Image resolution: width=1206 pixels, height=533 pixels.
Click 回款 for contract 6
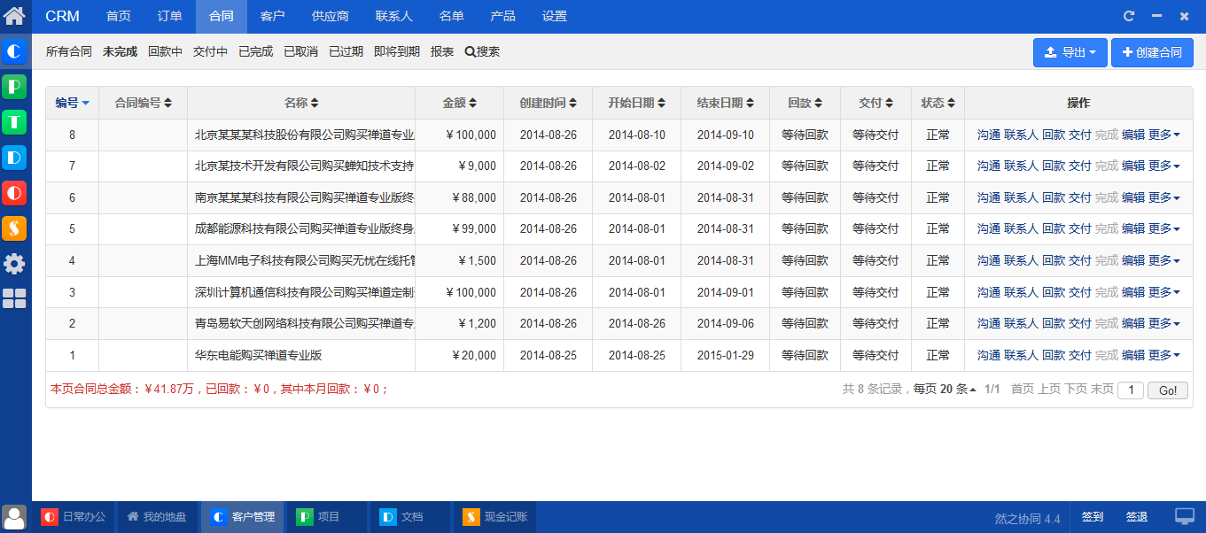1054,197
